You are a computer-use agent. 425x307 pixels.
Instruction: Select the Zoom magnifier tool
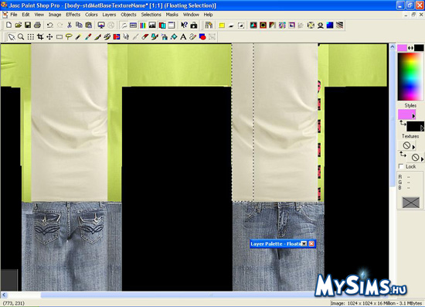pos(21,37)
